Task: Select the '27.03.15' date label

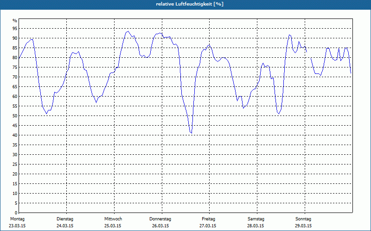Action: [208, 226]
